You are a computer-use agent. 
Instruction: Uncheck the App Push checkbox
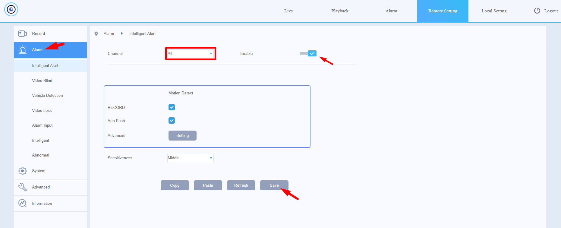point(172,121)
